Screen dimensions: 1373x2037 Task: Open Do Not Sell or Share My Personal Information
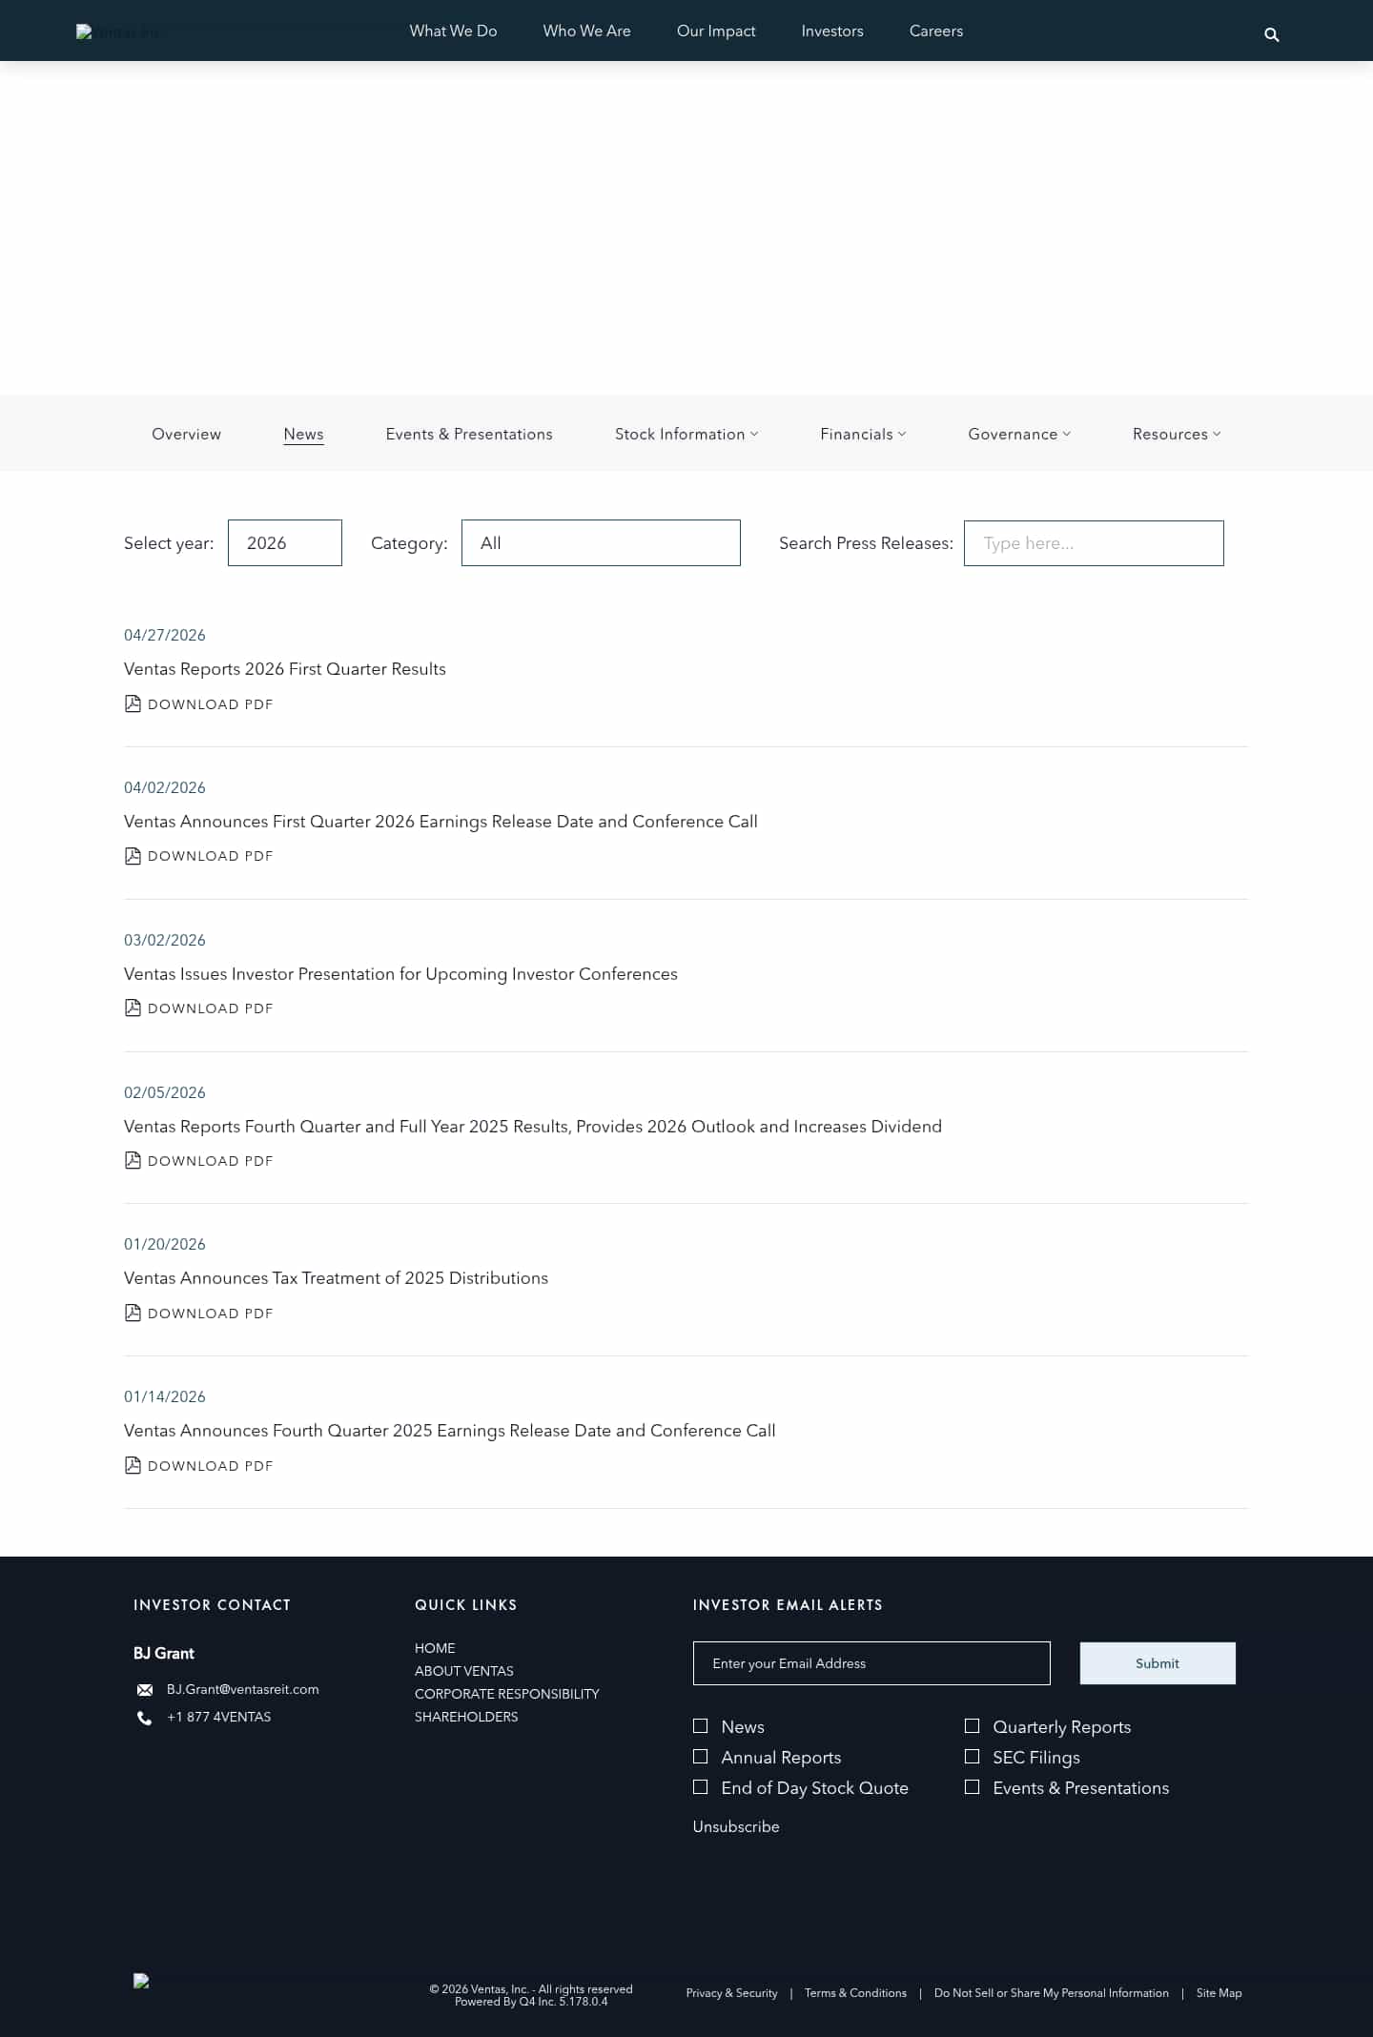pos(1052,1993)
